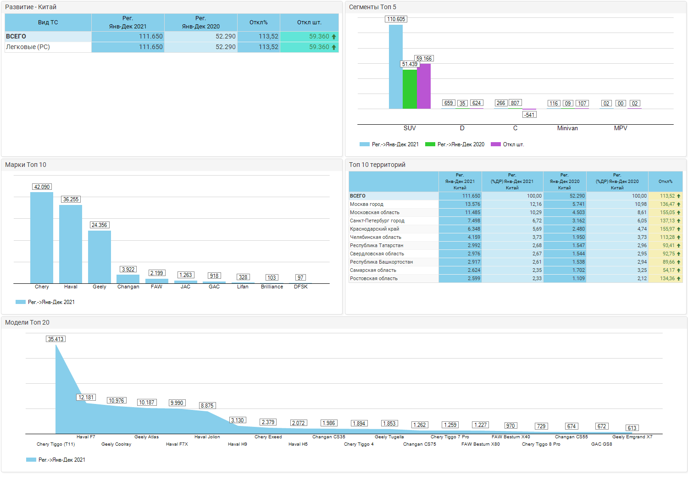The image size is (688, 486).
Task: Click the Откл% header in territories table
Action: (x=666, y=182)
